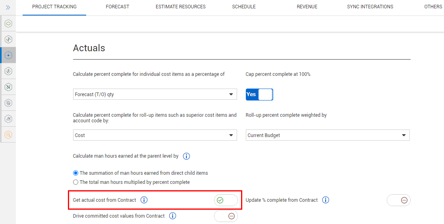This screenshot has height=224, width=444.
Task: Enable Drive committed cost values from Contract
Action: 226,216
